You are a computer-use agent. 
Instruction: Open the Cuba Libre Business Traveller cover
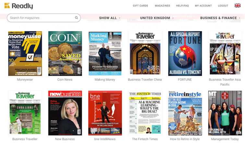tap(25, 113)
